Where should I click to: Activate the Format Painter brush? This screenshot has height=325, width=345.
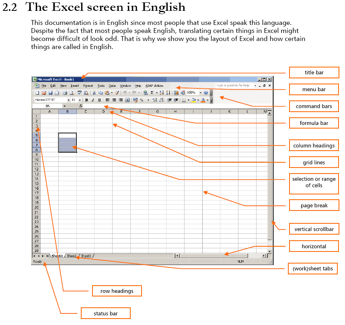coord(117,93)
